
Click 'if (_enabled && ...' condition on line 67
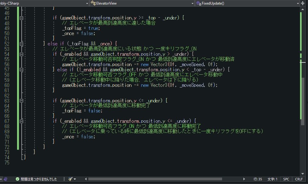(x=122, y=121)
